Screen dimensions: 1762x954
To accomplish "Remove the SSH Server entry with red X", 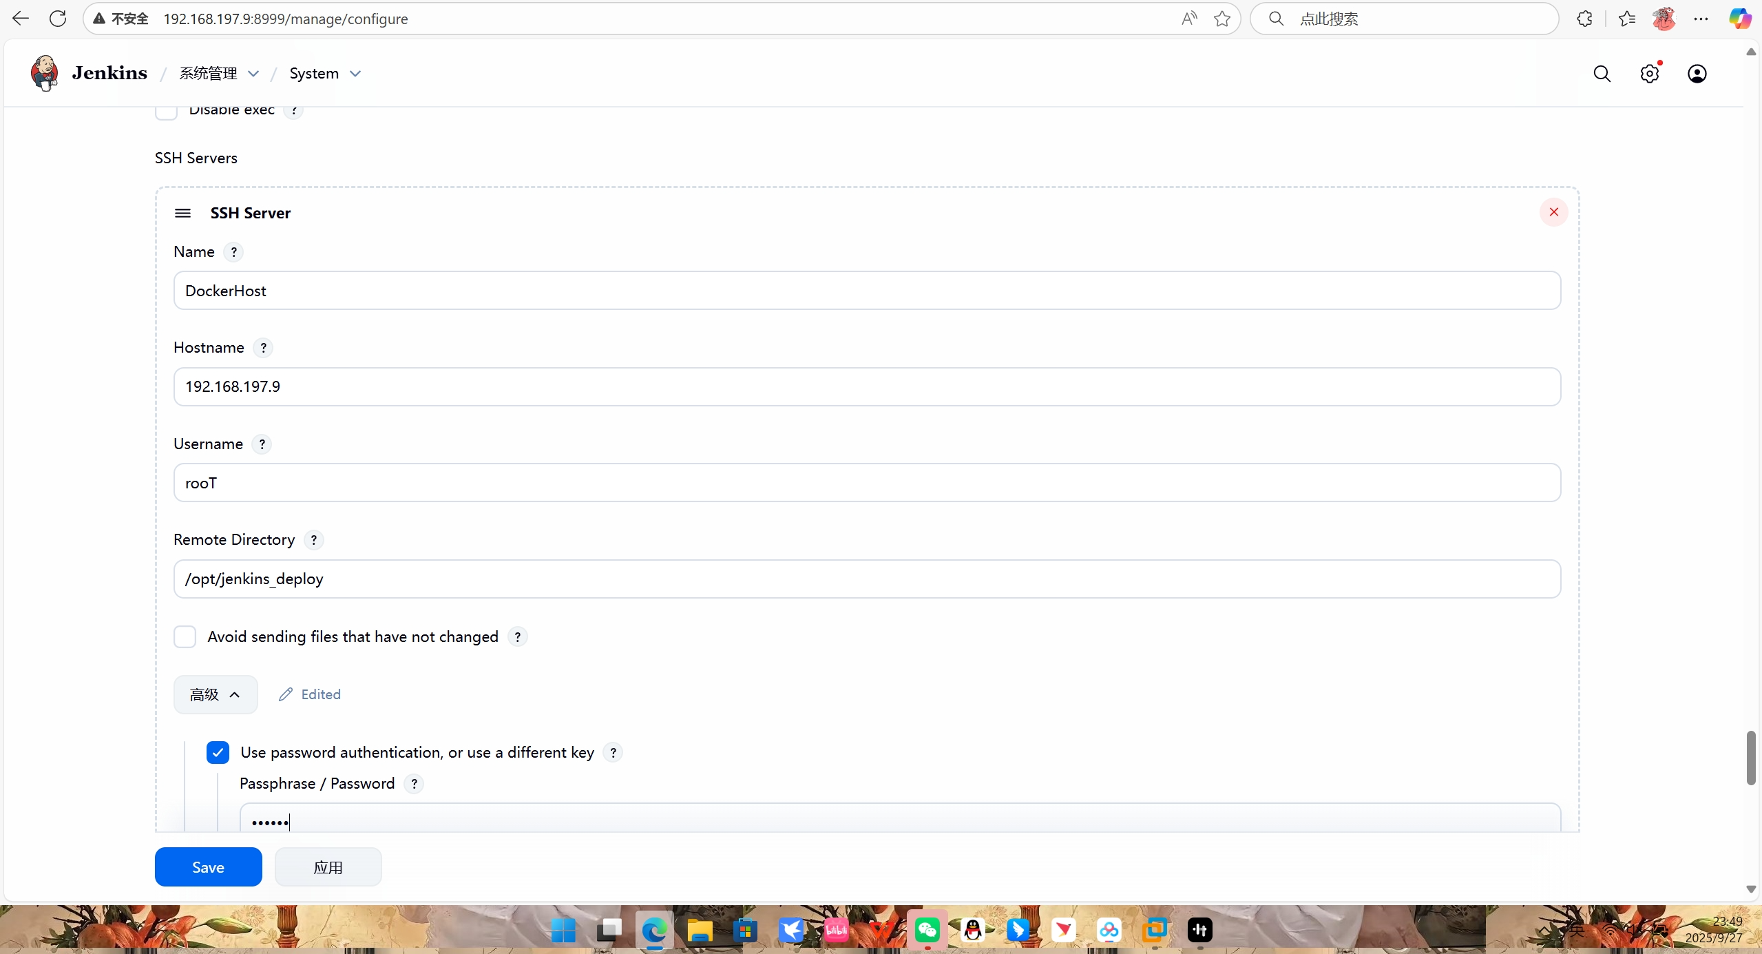I will point(1553,212).
